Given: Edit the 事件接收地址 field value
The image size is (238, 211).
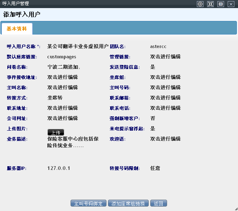Looking at the screenshot, I should tap(62, 77).
